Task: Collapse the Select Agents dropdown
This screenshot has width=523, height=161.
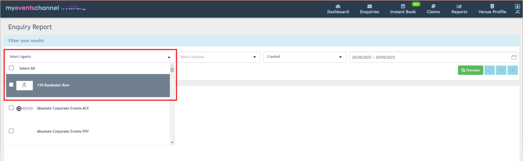Action: point(90,57)
